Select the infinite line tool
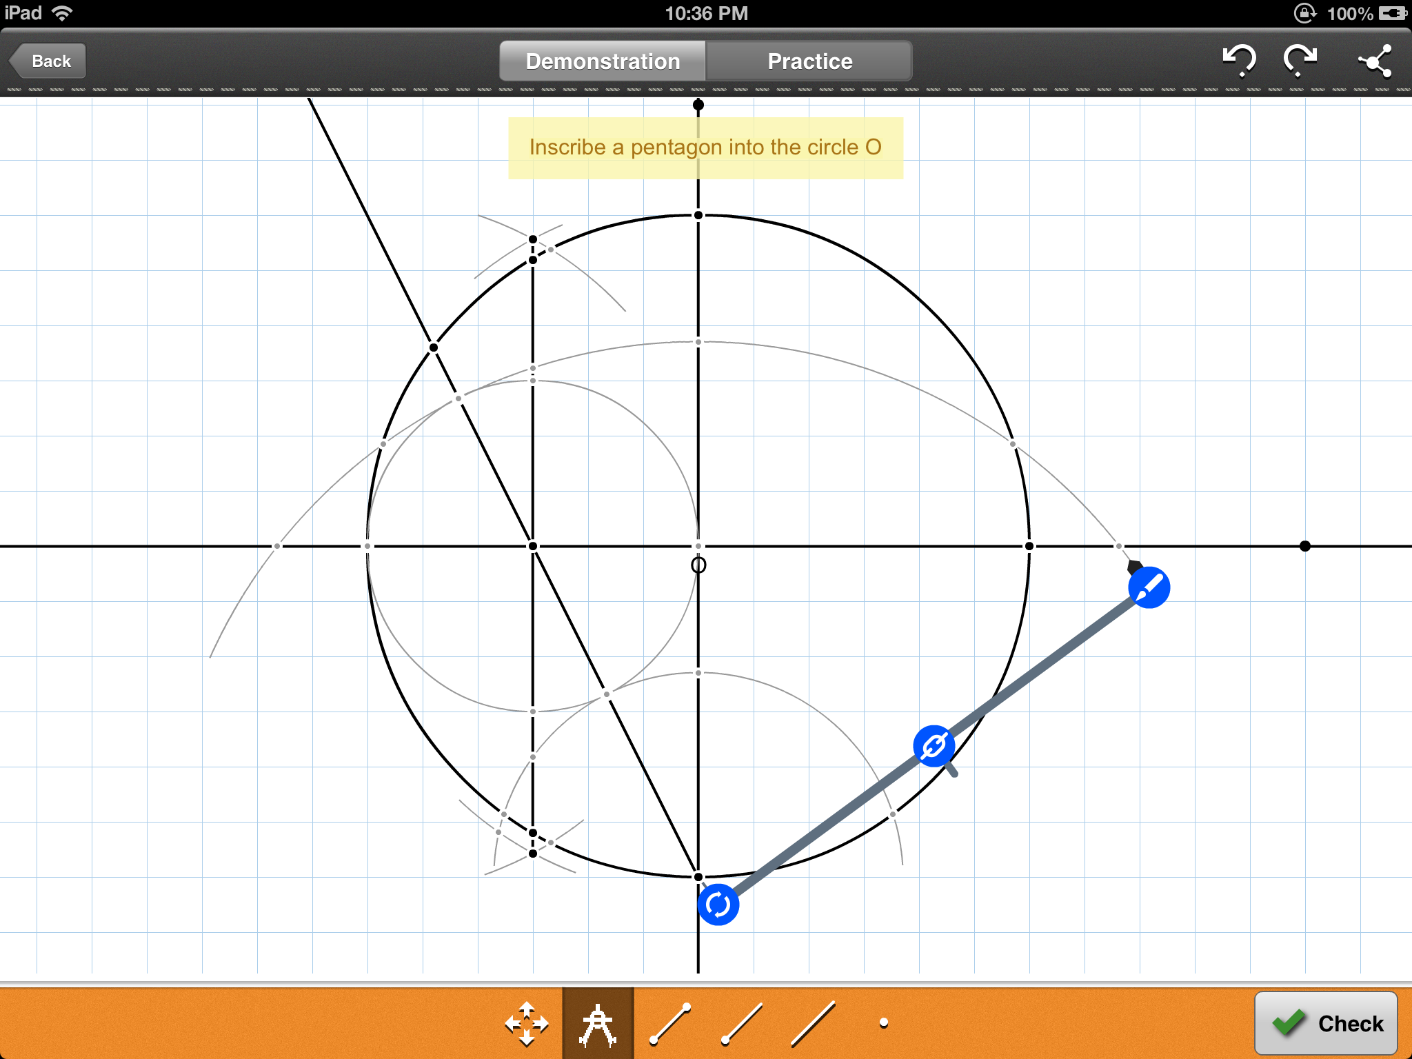The width and height of the screenshot is (1412, 1059). pyautogui.click(x=813, y=1024)
